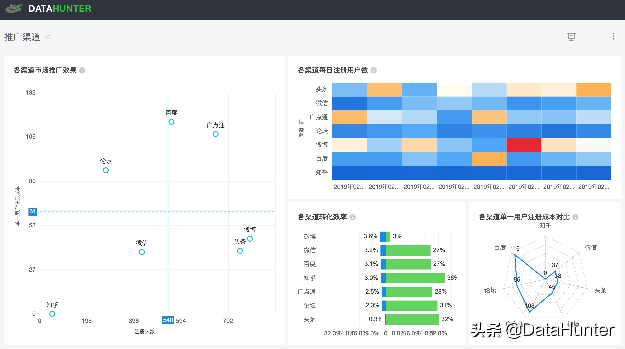Open presentation mode screen icon

tap(571, 37)
